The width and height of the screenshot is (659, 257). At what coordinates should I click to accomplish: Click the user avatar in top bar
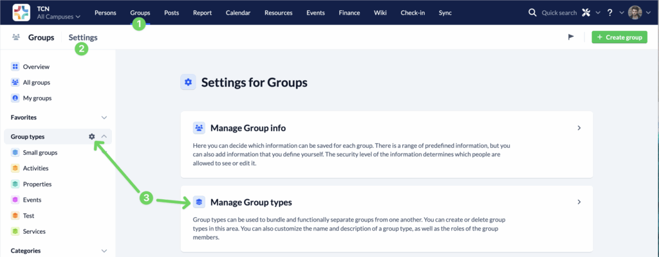click(x=635, y=13)
